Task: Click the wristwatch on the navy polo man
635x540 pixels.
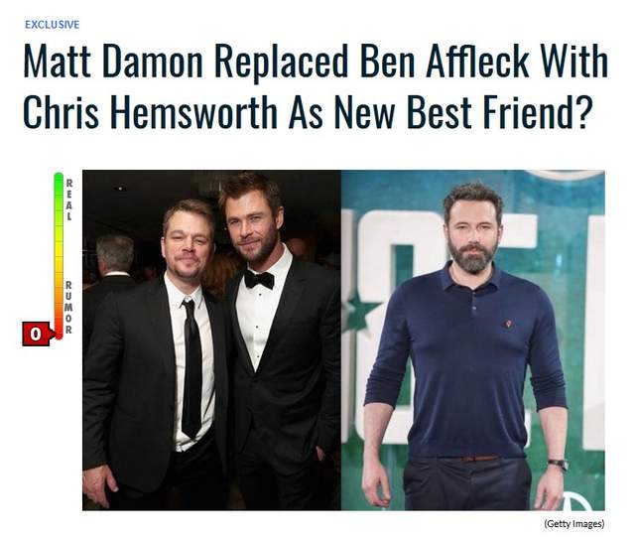Action: 558,464
